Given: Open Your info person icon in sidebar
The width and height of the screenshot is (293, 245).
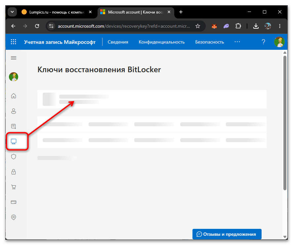Looking at the screenshot, I should pos(14,111).
